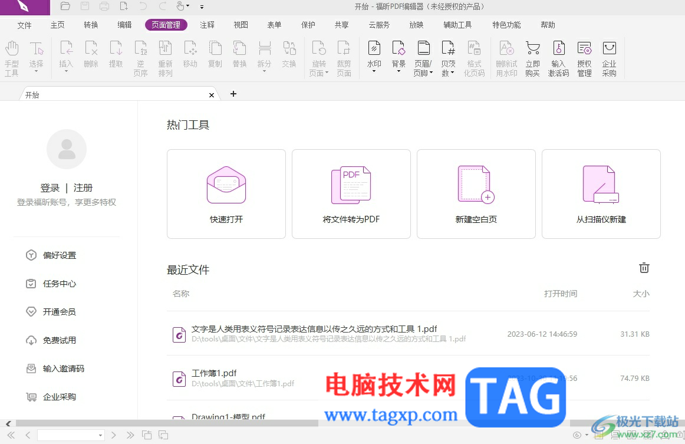Click Create from Scanner (从扫描仪新建) card

pyautogui.click(x=601, y=194)
